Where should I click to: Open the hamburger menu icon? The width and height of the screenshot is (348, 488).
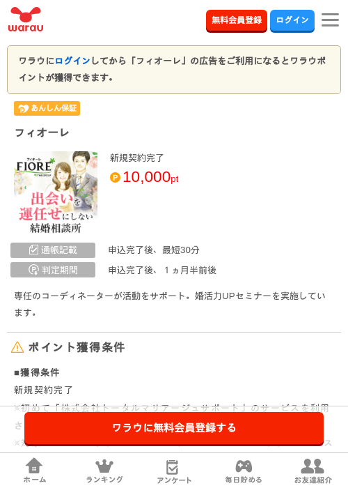pos(330,20)
